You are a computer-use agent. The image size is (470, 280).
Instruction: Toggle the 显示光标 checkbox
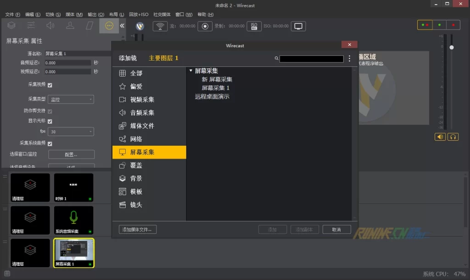50,121
